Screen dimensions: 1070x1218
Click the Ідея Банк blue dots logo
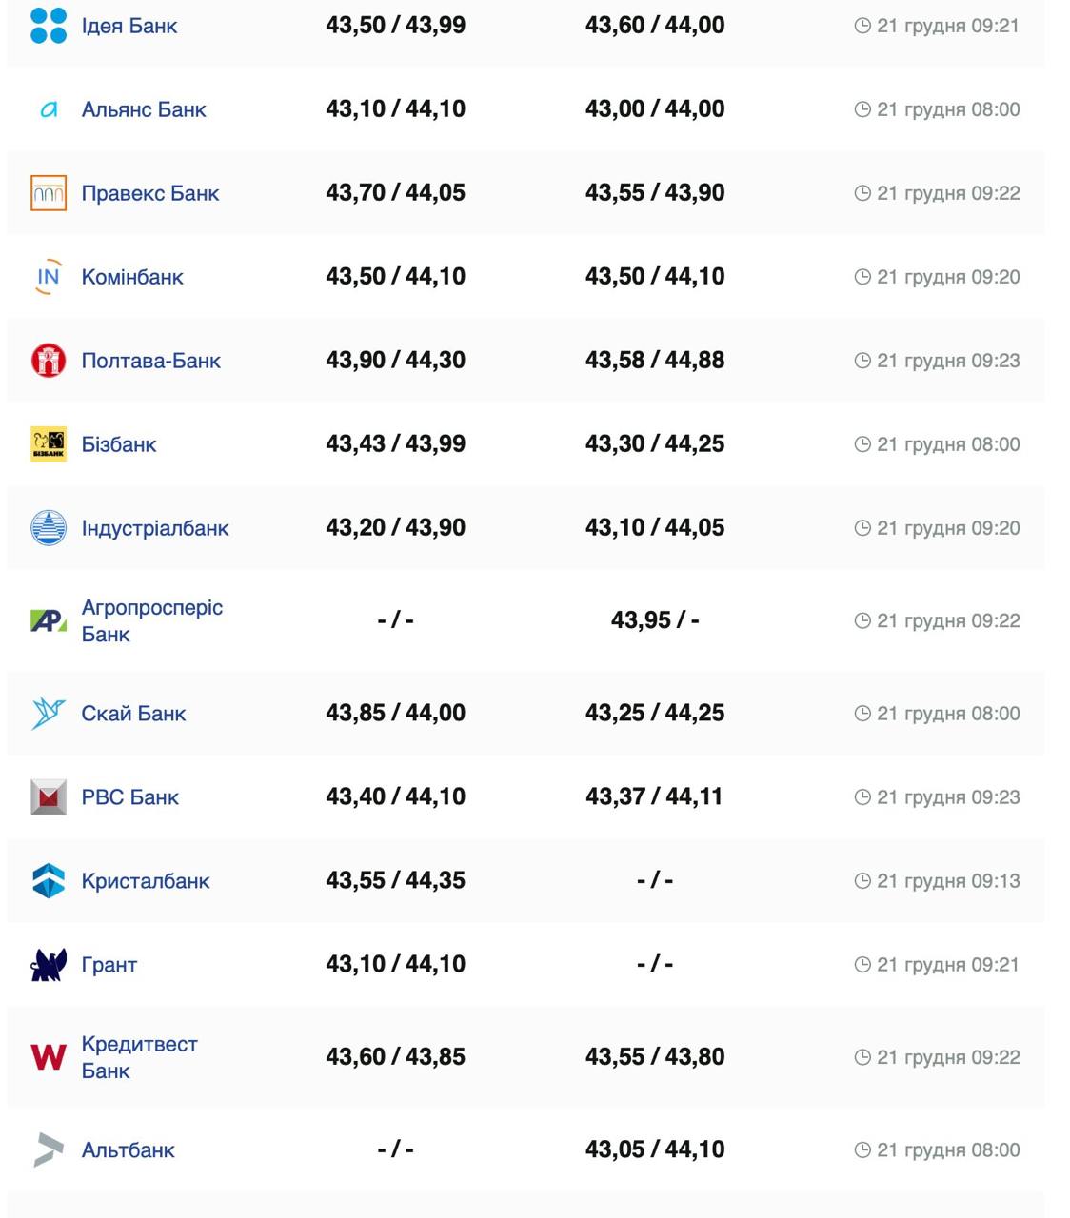[x=49, y=26]
